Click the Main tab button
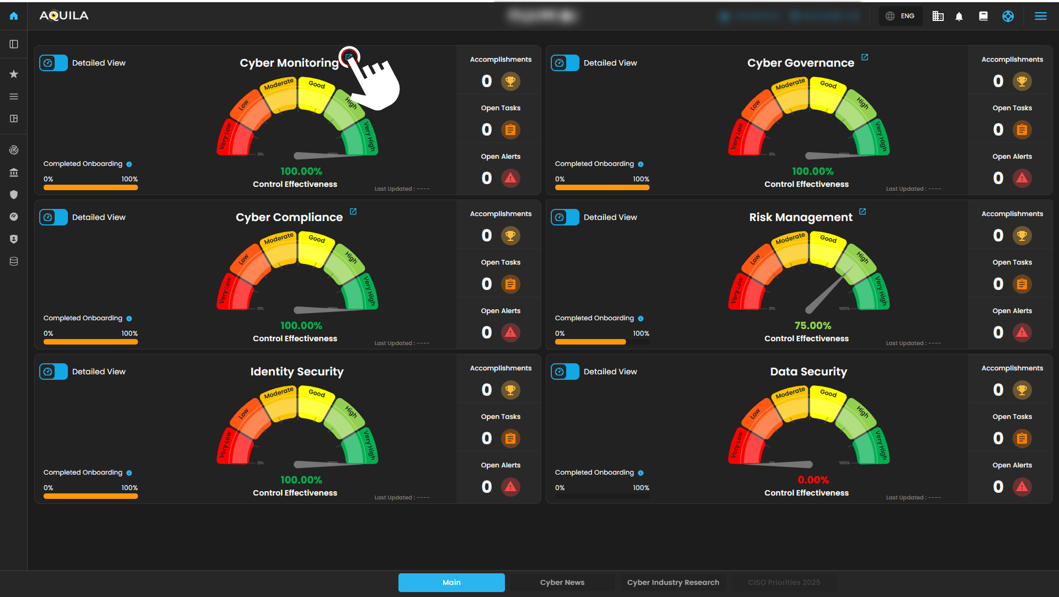Screen dimensions: 1059x597 [x=451, y=582]
